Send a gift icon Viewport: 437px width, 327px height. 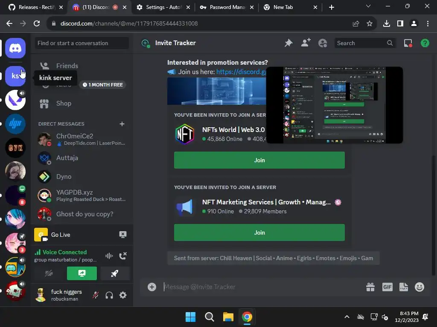[x=370, y=287]
